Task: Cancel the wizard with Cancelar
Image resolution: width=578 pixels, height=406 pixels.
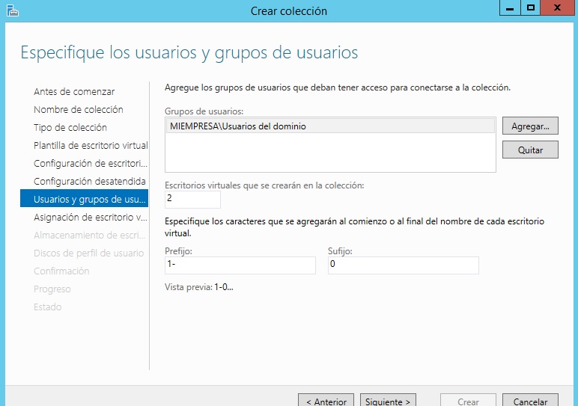Action: pyautogui.click(x=530, y=401)
